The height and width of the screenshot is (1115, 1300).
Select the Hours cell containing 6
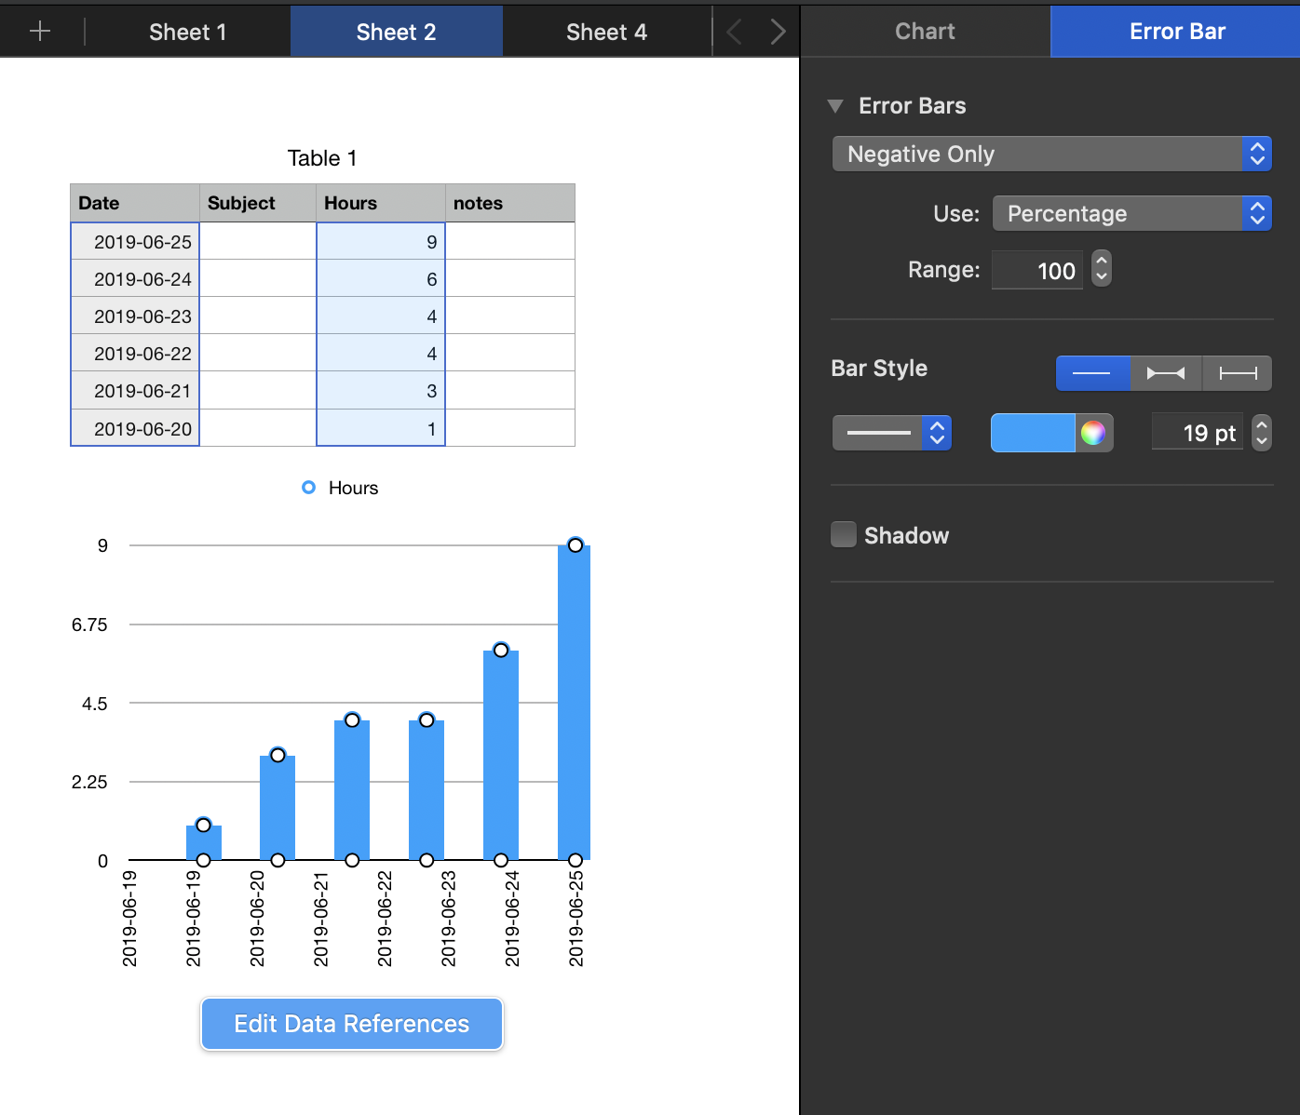[381, 278]
